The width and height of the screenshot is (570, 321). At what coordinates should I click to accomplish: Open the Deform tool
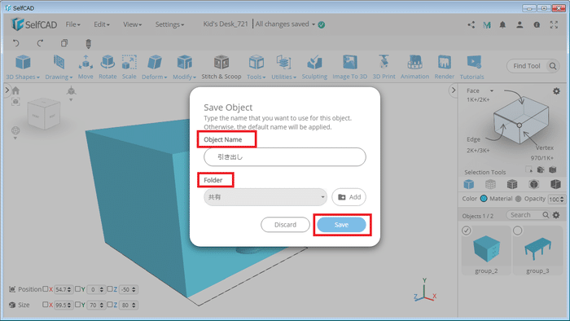click(x=155, y=68)
